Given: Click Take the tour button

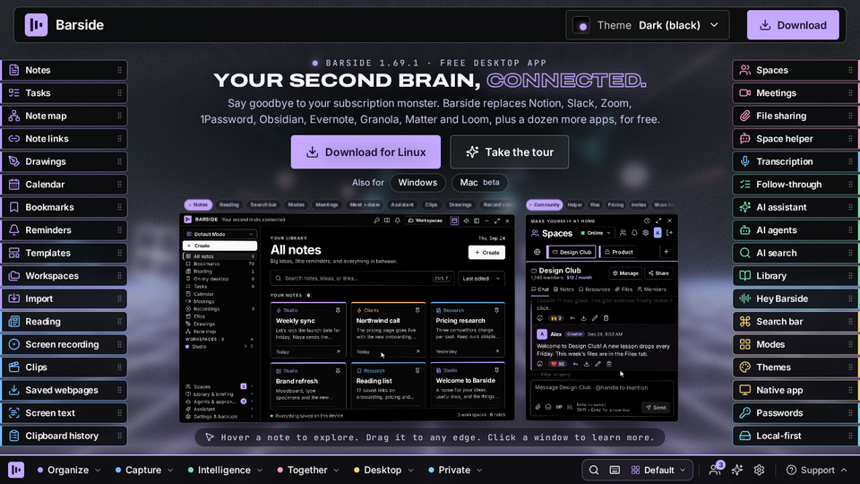Looking at the screenshot, I should pyautogui.click(x=510, y=152).
